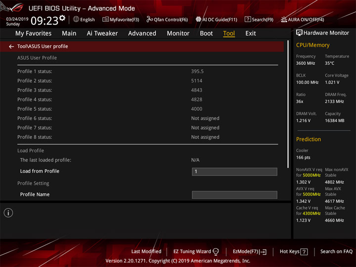The image size is (356, 267).
Task: Click Search on FAQ link
Action: (x=336, y=252)
